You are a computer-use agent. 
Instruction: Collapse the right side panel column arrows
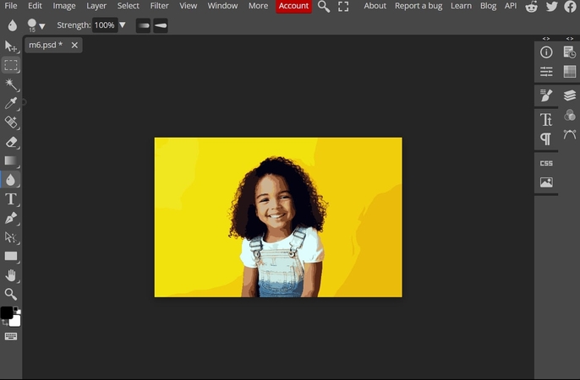tap(570, 38)
